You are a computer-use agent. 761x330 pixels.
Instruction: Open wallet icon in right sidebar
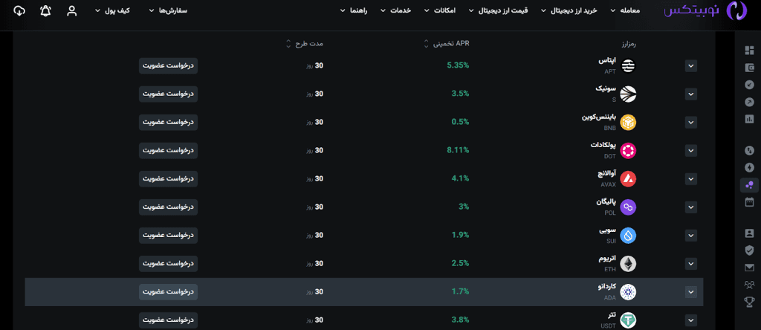pos(749,67)
